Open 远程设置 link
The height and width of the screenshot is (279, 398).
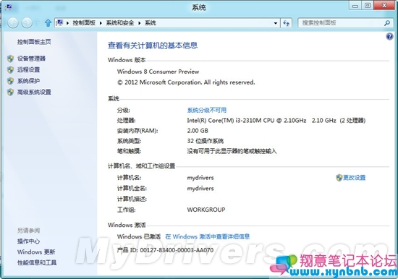click(28, 69)
